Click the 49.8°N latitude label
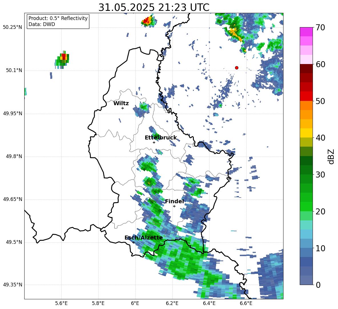 coord(14,156)
